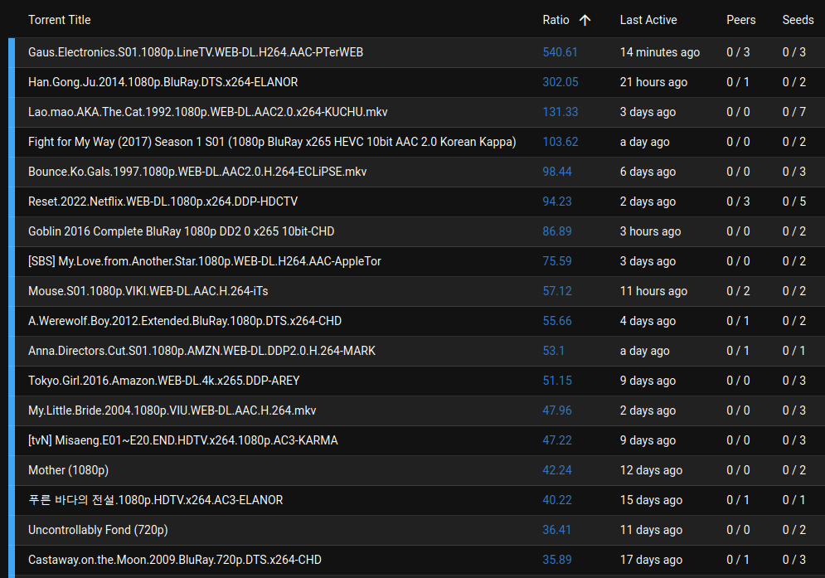Click "6 days ago" last active cell
Viewport: 825px width, 578px height.
click(648, 172)
